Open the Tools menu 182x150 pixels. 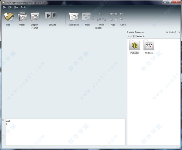pos(23,7)
